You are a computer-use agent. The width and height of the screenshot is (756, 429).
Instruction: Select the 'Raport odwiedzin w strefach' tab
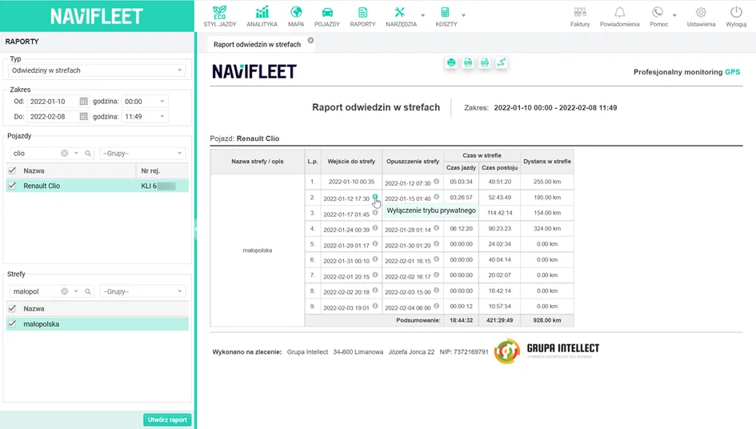pyautogui.click(x=257, y=44)
